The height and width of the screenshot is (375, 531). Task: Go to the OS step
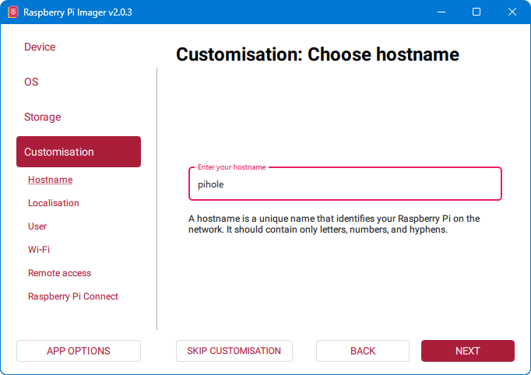coord(31,82)
